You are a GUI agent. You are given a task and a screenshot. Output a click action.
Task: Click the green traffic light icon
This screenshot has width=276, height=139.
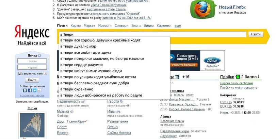[x=238, y=77]
